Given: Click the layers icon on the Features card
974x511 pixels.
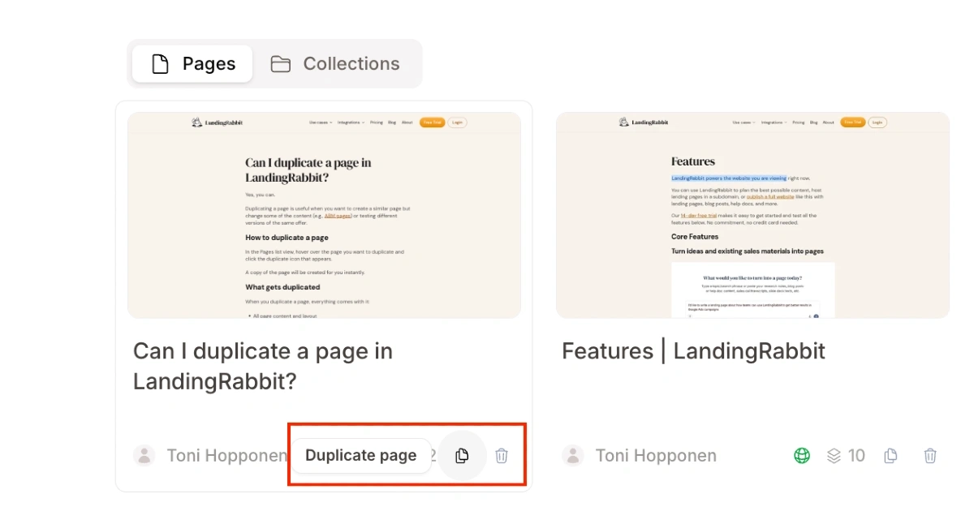Looking at the screenshot, I should pos(834,456).
